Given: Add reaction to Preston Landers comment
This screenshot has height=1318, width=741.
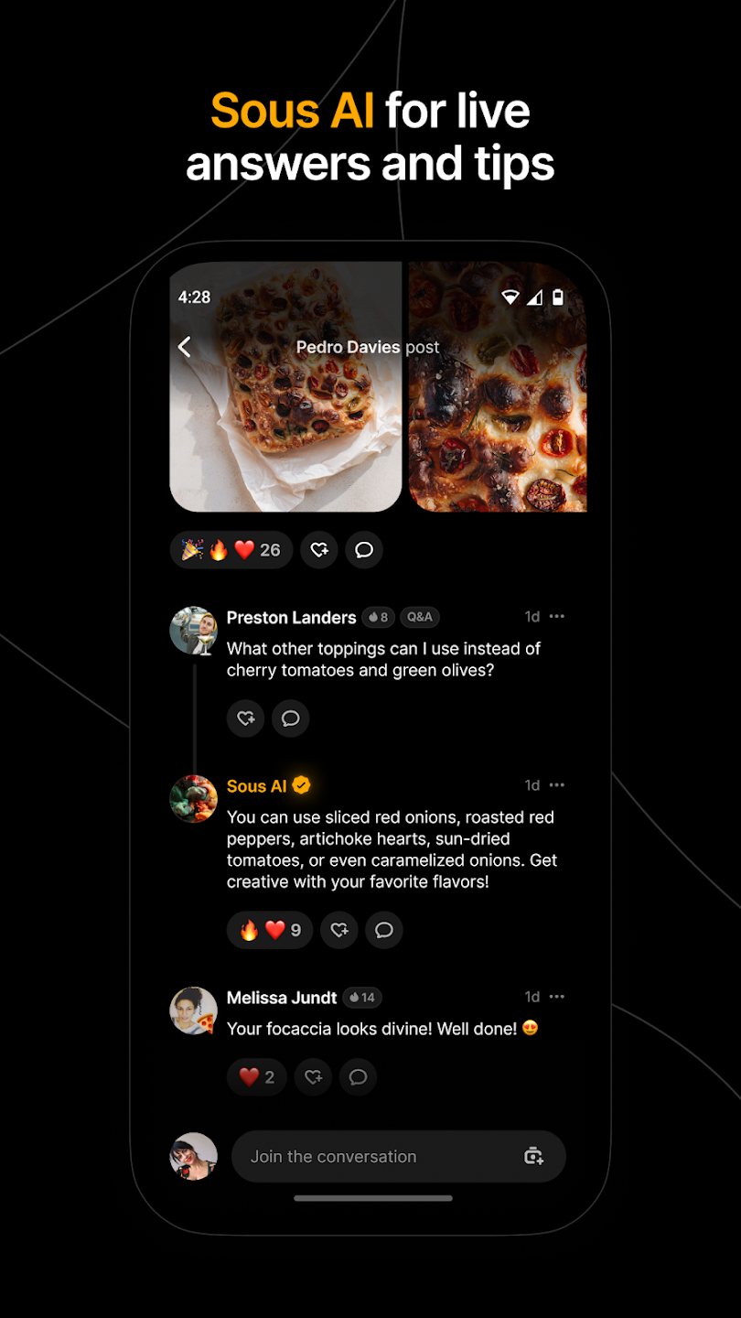Looking at the screenshot, I should coord(246,718).
